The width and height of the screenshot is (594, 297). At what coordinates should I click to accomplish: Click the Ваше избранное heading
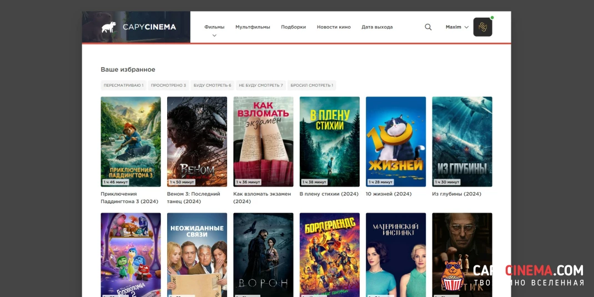(128, 70)
